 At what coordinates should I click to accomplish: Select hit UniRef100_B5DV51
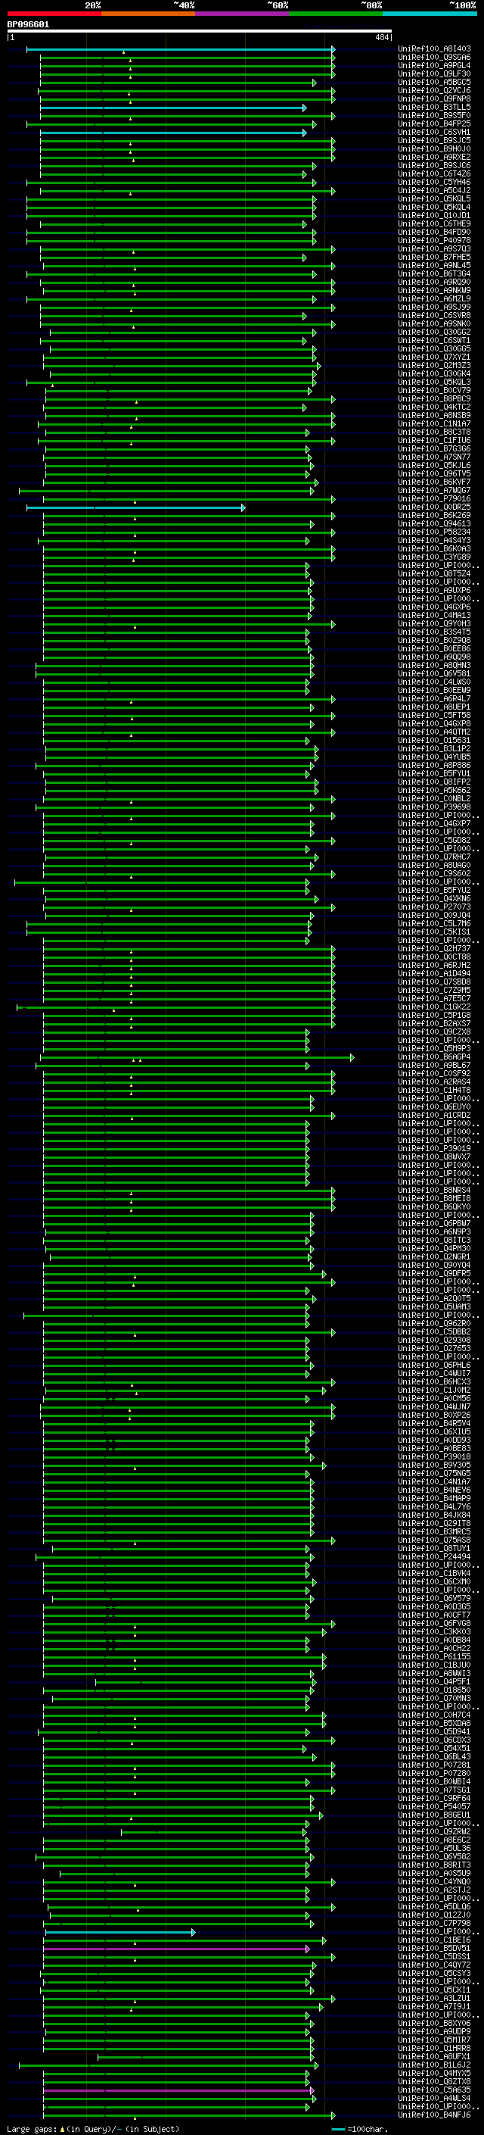(434, 1949)
